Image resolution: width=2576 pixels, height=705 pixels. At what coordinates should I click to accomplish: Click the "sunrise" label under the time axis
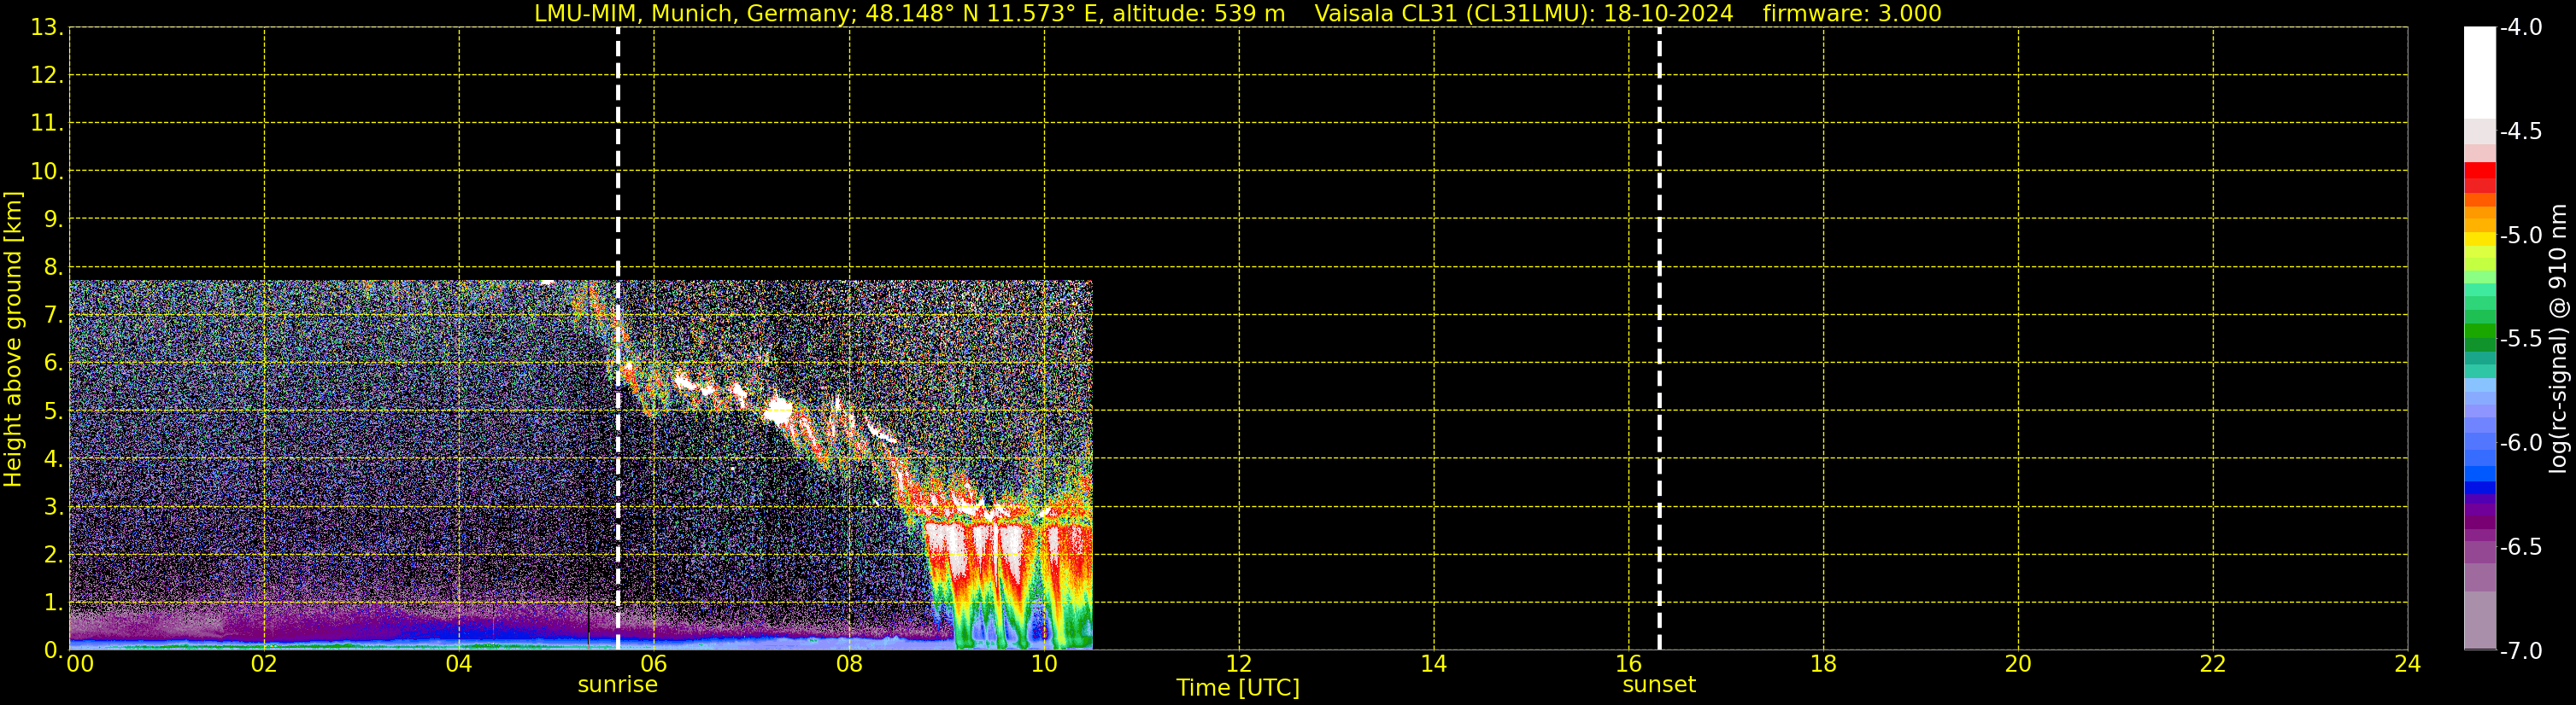618,685
